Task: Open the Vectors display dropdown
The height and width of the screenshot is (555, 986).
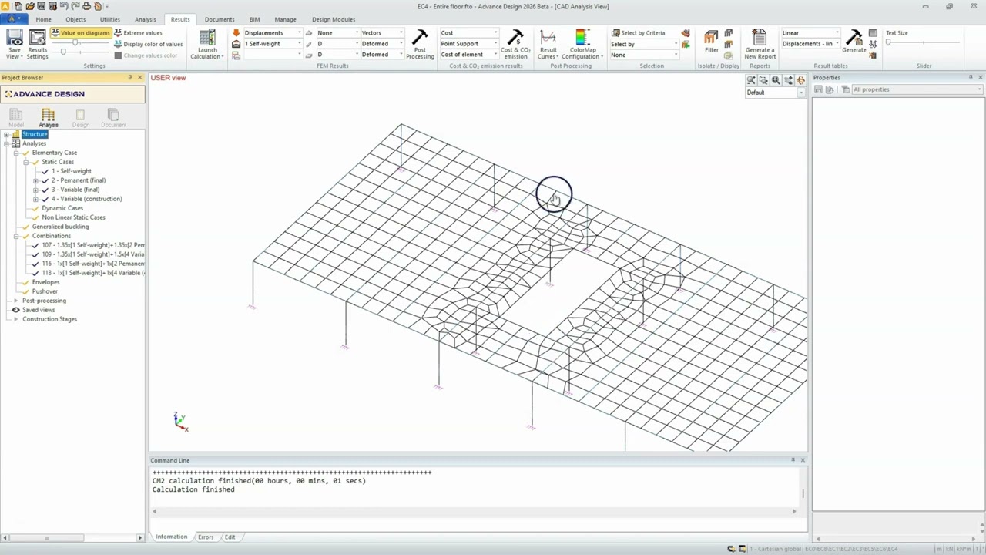Action: point(382,33)
